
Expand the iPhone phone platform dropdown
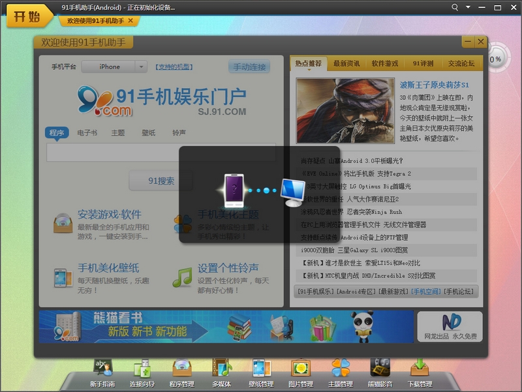pos(142,67)
